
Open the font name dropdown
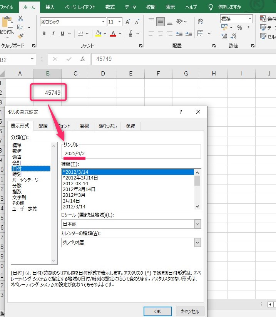pos(102,22)
